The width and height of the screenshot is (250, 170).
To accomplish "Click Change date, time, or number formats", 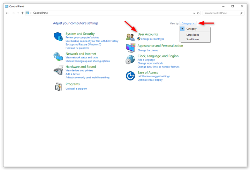I will pyautogui.click(x=158, y=67).
